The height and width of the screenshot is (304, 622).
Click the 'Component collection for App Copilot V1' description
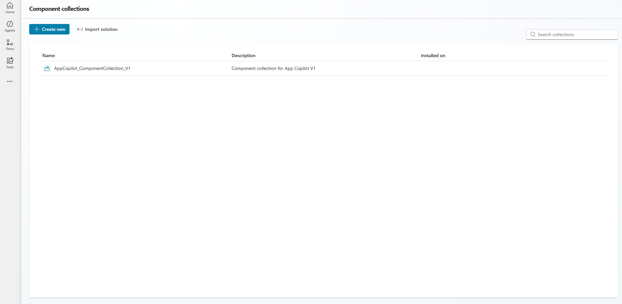click(x=273, y=68)
